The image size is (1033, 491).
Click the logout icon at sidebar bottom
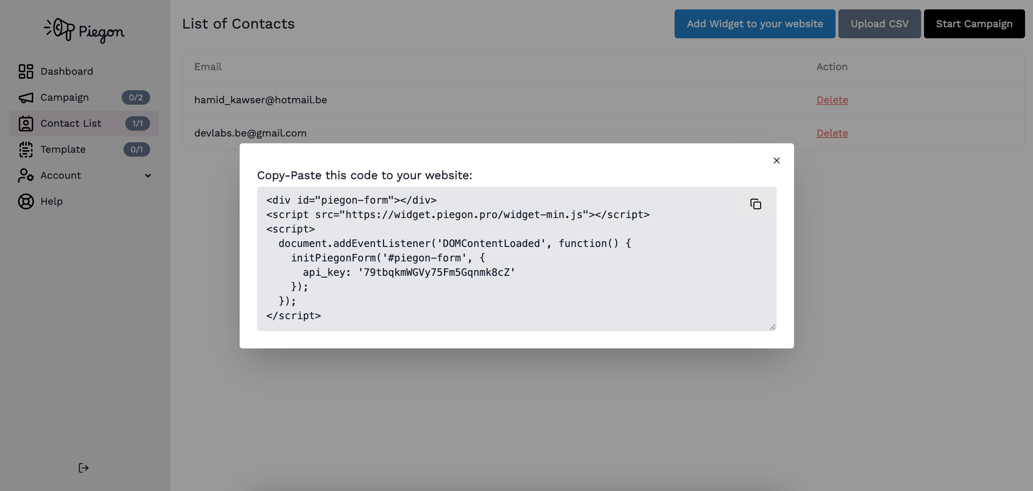pos(83,468)
